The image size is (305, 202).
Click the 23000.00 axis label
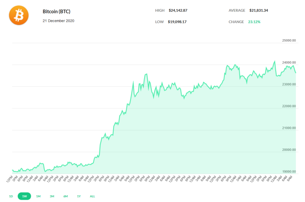pos(289,84)
